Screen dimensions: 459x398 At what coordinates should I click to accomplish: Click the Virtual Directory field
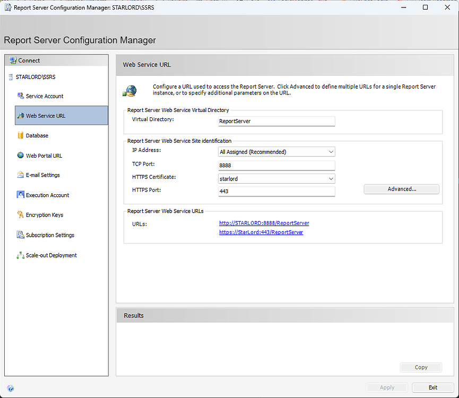276,121
